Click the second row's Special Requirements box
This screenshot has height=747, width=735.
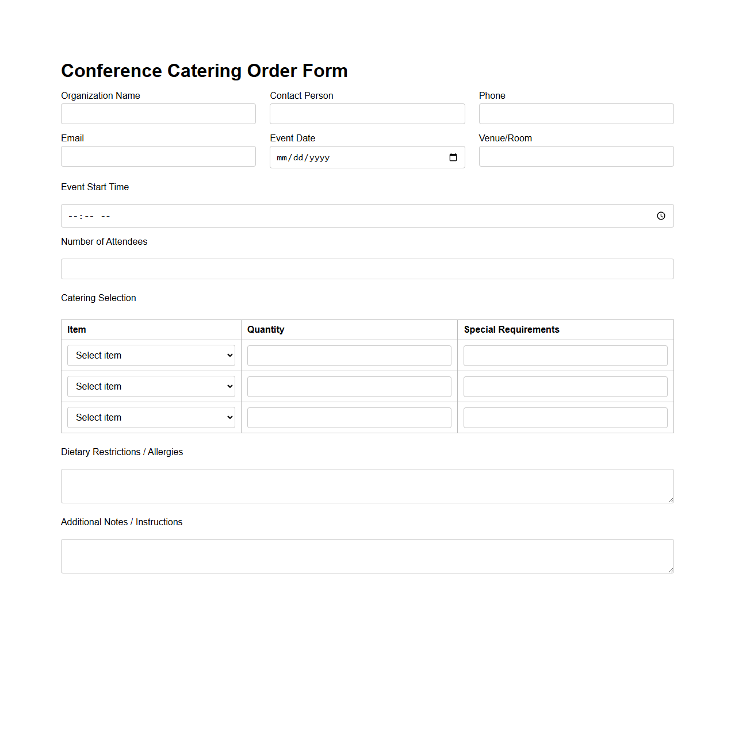tap(565, 386)
